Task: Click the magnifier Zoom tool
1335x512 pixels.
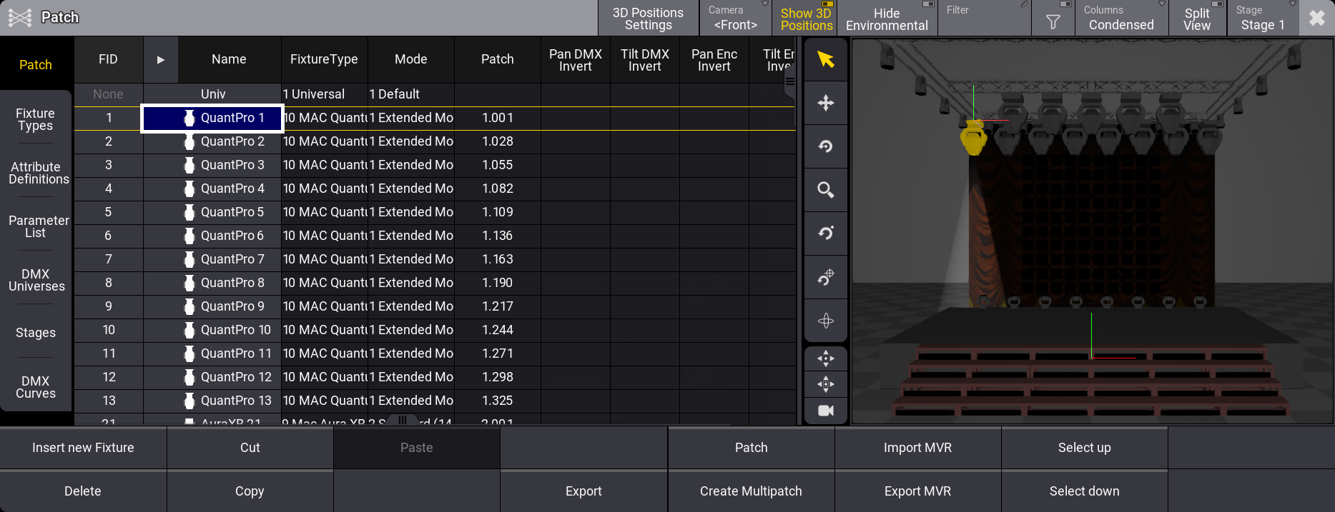Action: pos(825,190)
